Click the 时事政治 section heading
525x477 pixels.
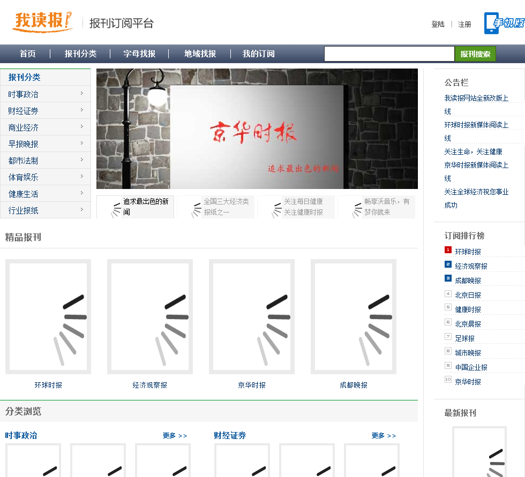tap(21, 435)
